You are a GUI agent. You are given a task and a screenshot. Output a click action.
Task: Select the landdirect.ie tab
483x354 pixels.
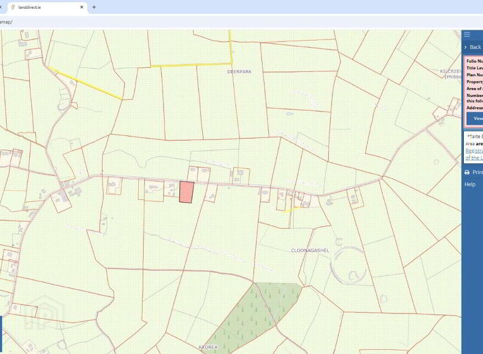pyautogui.click(x=46, y=7)
